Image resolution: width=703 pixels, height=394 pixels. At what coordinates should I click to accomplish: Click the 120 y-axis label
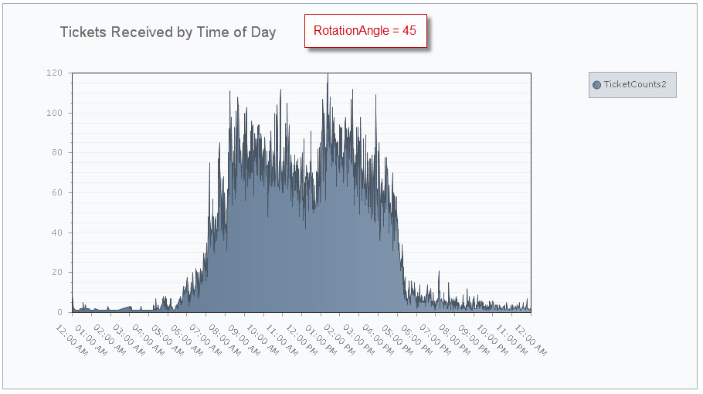54,73
